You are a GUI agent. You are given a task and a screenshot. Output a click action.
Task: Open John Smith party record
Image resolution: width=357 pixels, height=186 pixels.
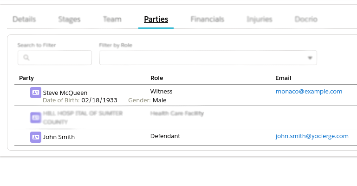(x=59, y=137)
